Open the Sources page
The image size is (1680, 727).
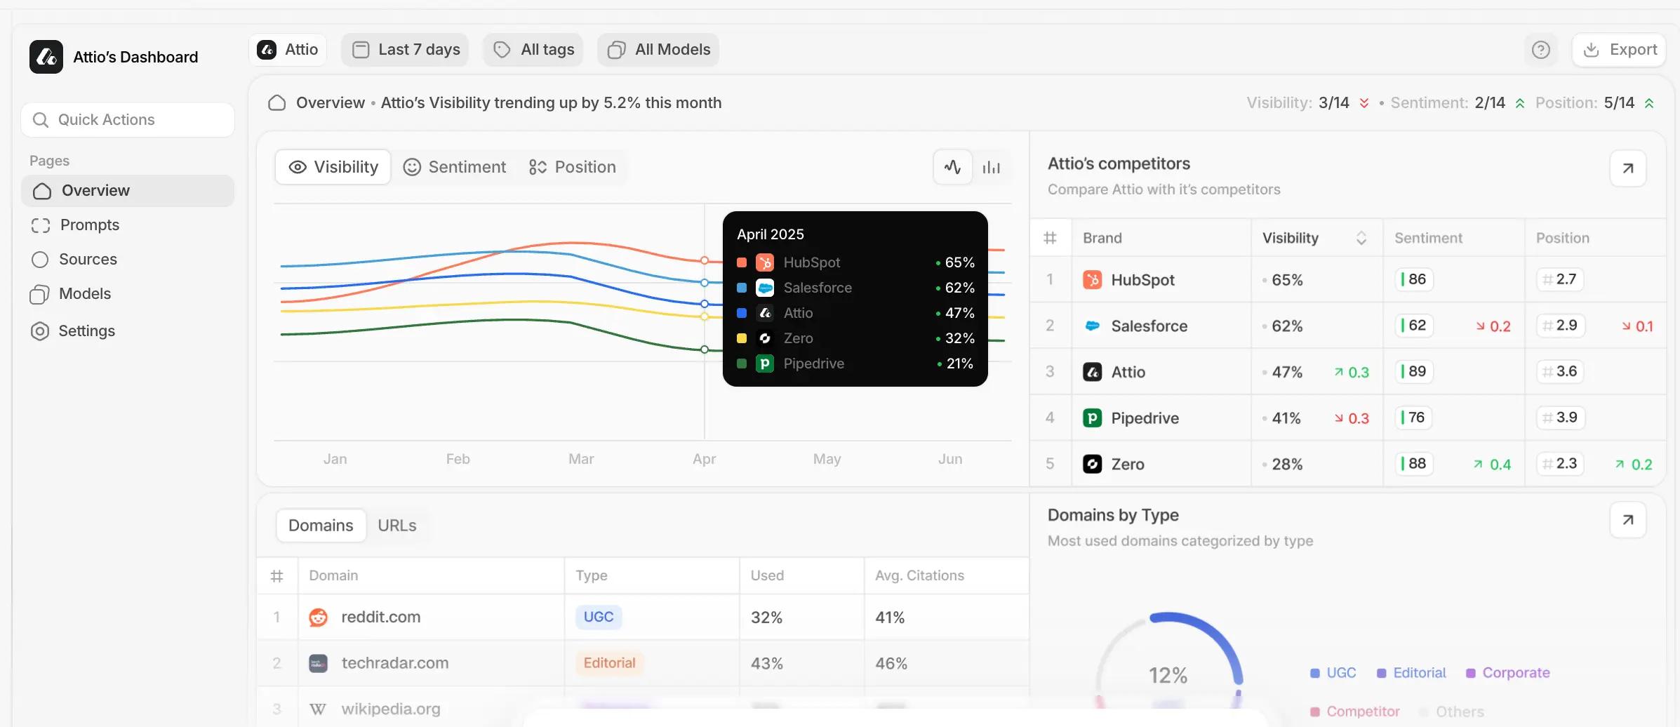point(74,260)
